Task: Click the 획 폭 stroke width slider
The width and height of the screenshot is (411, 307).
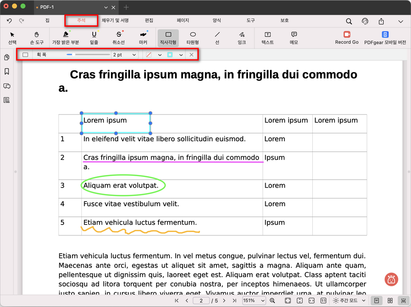Action: pyautogui.click(x=88, y=55)
